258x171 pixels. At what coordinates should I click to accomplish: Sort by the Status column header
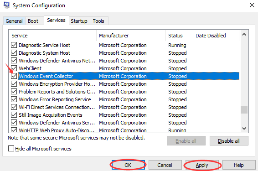tap(179, 36)
